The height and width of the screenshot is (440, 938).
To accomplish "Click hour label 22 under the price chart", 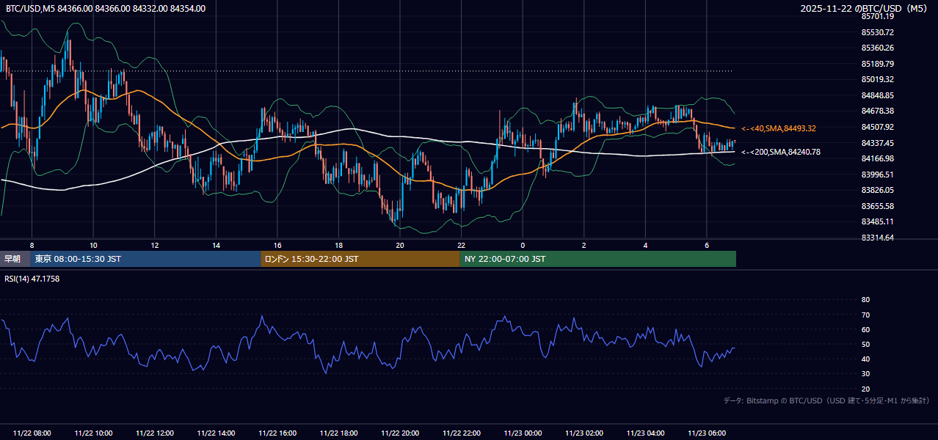I will coord(462,245).
